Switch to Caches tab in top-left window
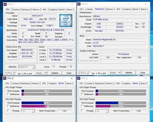153x122 pixels. 16,10
